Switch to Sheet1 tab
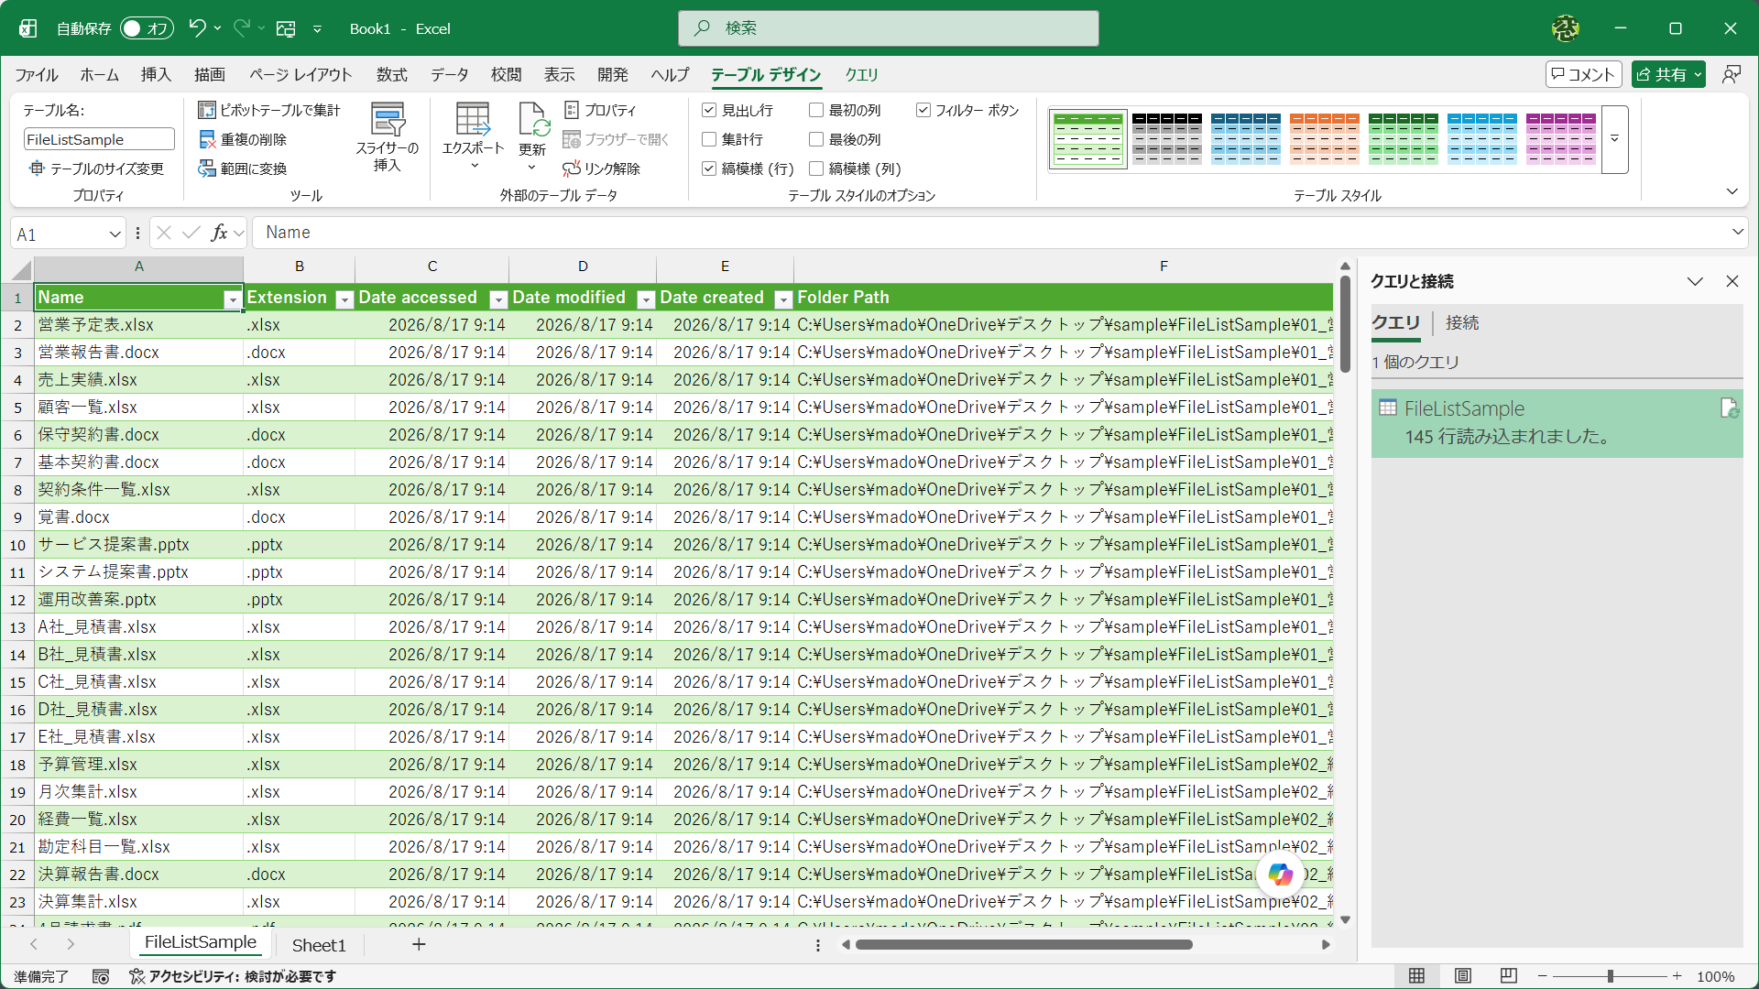Screen dimensions: 1759x989 tap(318, 944)
